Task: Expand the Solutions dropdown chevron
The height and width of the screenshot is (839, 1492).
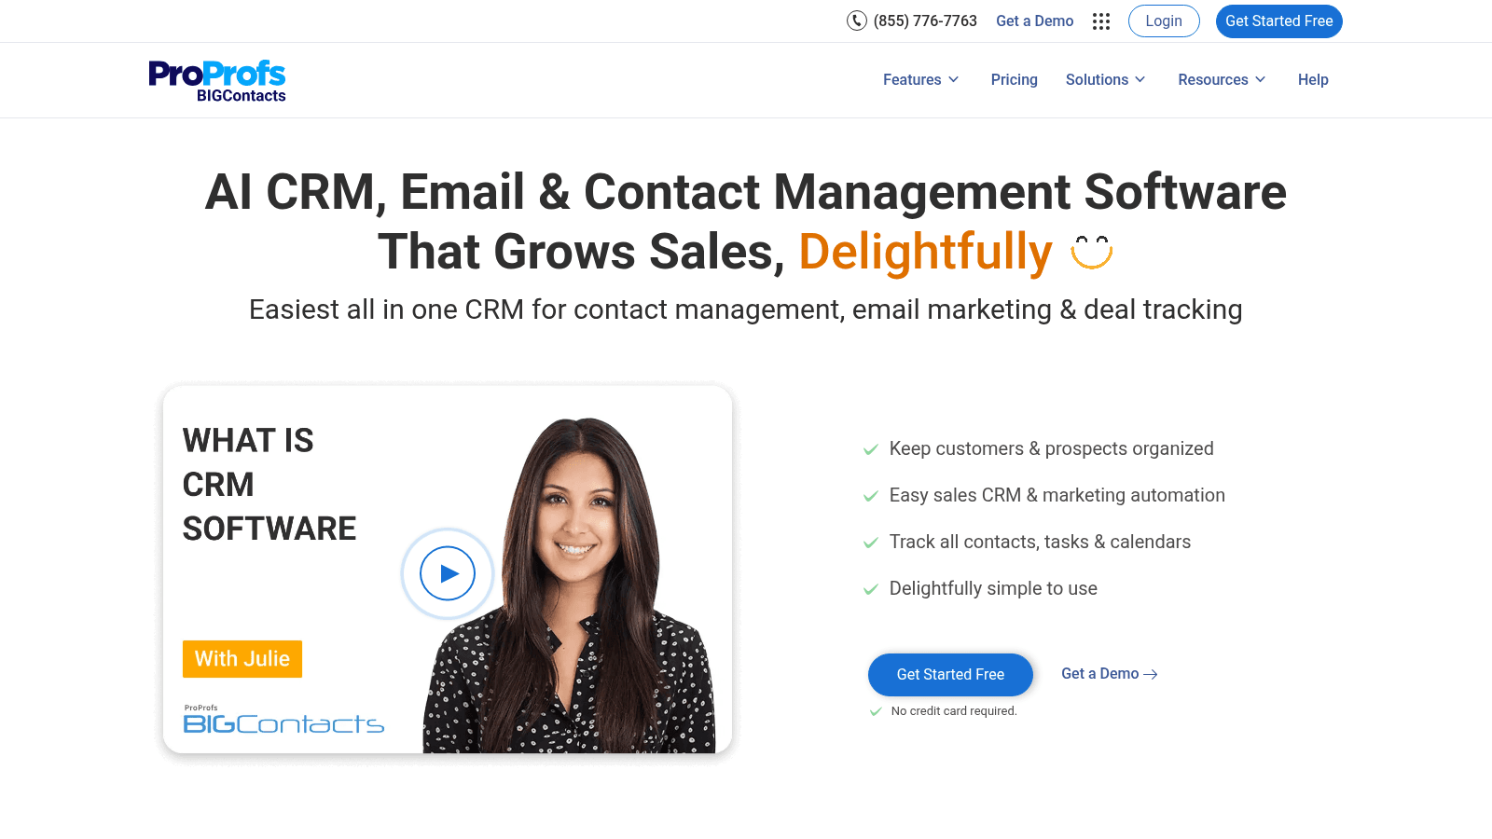Action: tap(1140, 80)
